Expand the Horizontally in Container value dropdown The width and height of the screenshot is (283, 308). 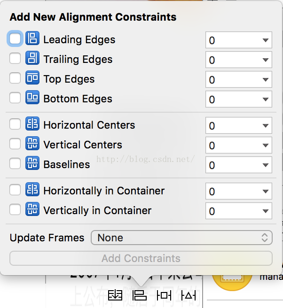coord(265,191)
